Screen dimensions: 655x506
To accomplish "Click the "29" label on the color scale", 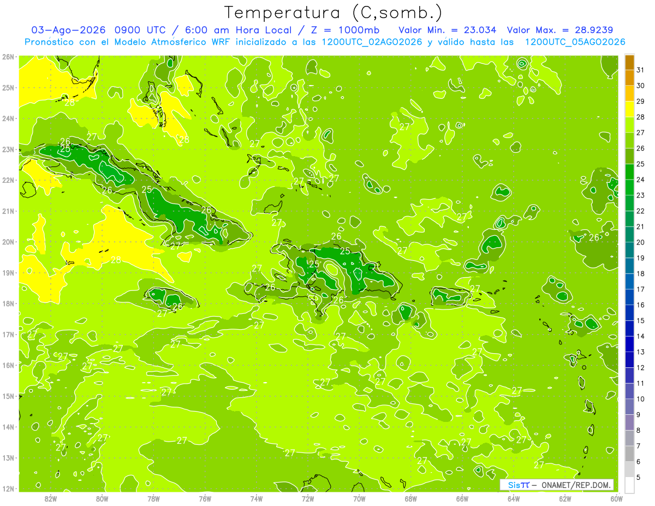I will pos(641,102).
